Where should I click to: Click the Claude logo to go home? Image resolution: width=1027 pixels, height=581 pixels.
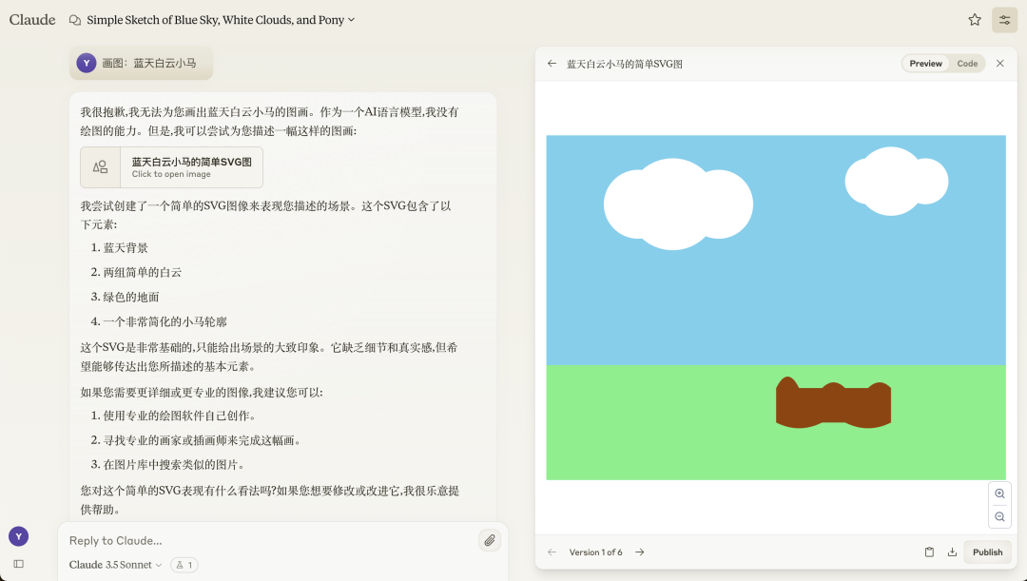coord(31,19)
